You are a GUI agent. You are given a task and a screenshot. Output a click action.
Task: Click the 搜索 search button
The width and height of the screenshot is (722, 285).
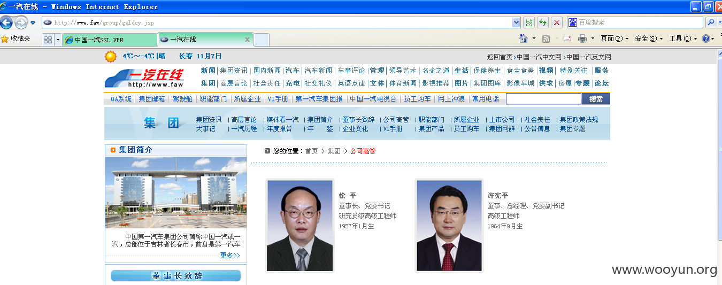point(596,99)
